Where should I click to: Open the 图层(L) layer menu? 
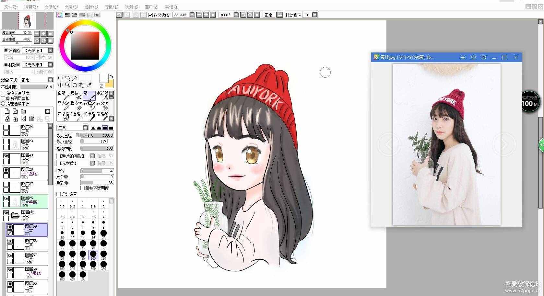click(71, 6)
